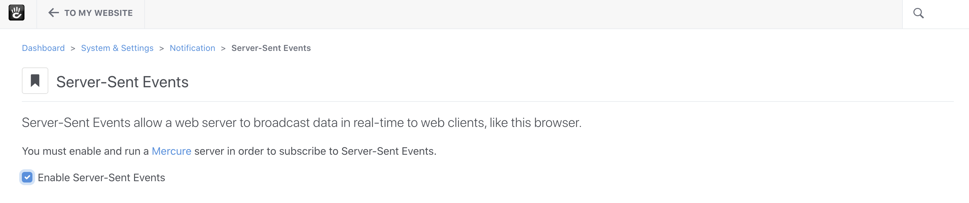The height and width of the screenshot is (203, 969).
Task: Click the words "You must enable and run"
Action: click(81, 151)
